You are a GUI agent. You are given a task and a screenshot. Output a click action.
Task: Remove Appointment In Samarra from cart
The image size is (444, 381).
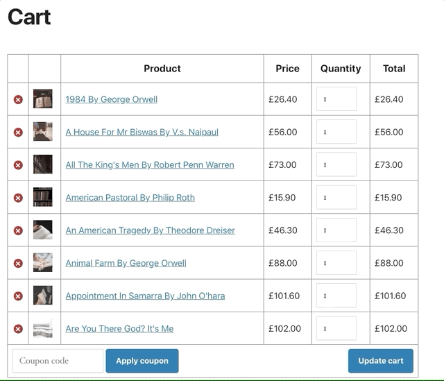coord(18,296)
